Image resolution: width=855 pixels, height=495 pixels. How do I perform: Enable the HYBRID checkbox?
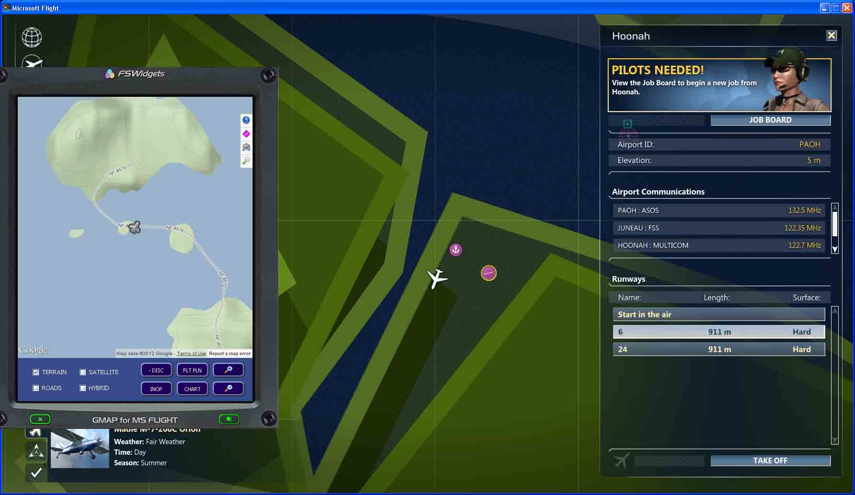[x=82, y=388]
